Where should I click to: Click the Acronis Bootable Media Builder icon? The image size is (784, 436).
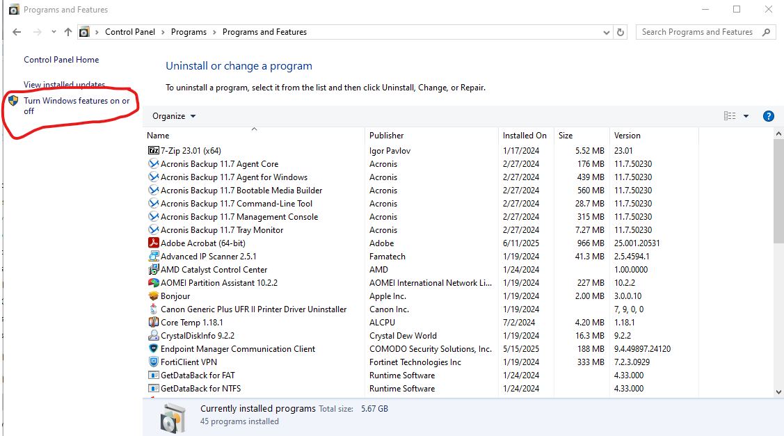154,190
